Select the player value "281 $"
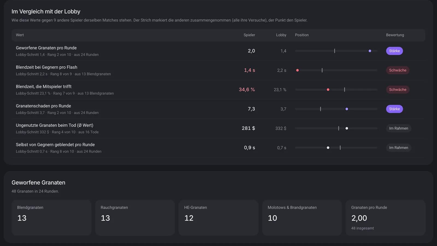Image resolution: width=437 pixels, height=246 pixels. 248,128
